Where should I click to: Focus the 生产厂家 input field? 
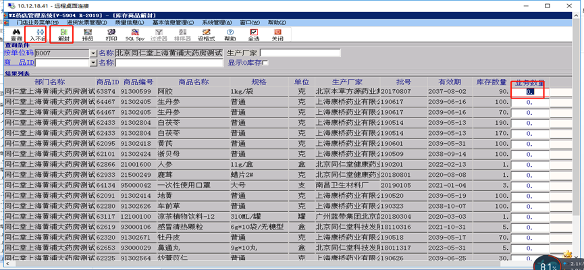pos(300,53)
